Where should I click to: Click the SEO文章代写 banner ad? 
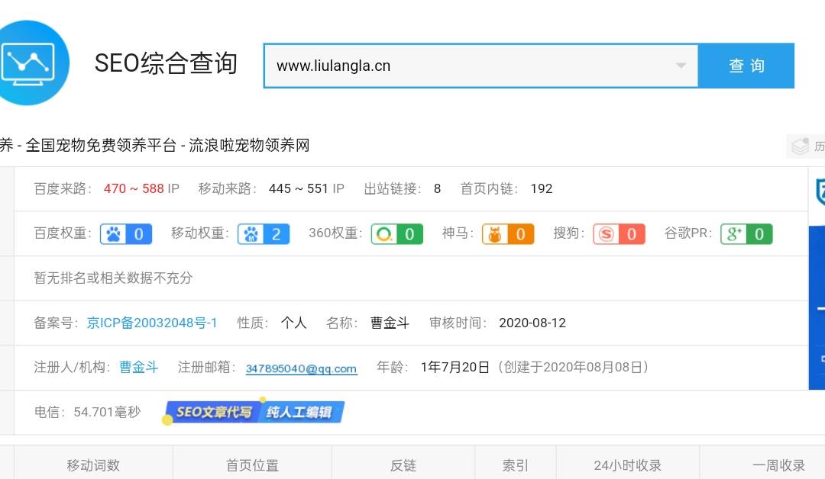[x=254, y=413]
